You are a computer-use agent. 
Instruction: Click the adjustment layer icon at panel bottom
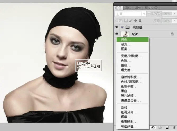point(153,128)
